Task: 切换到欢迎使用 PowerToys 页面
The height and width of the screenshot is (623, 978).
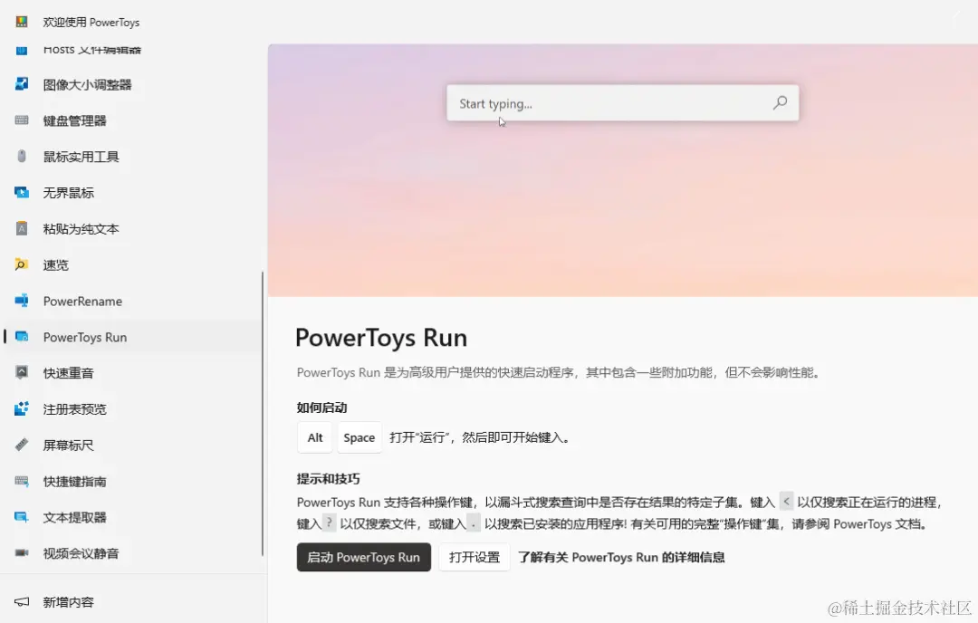Action: [x=89, y=21]
